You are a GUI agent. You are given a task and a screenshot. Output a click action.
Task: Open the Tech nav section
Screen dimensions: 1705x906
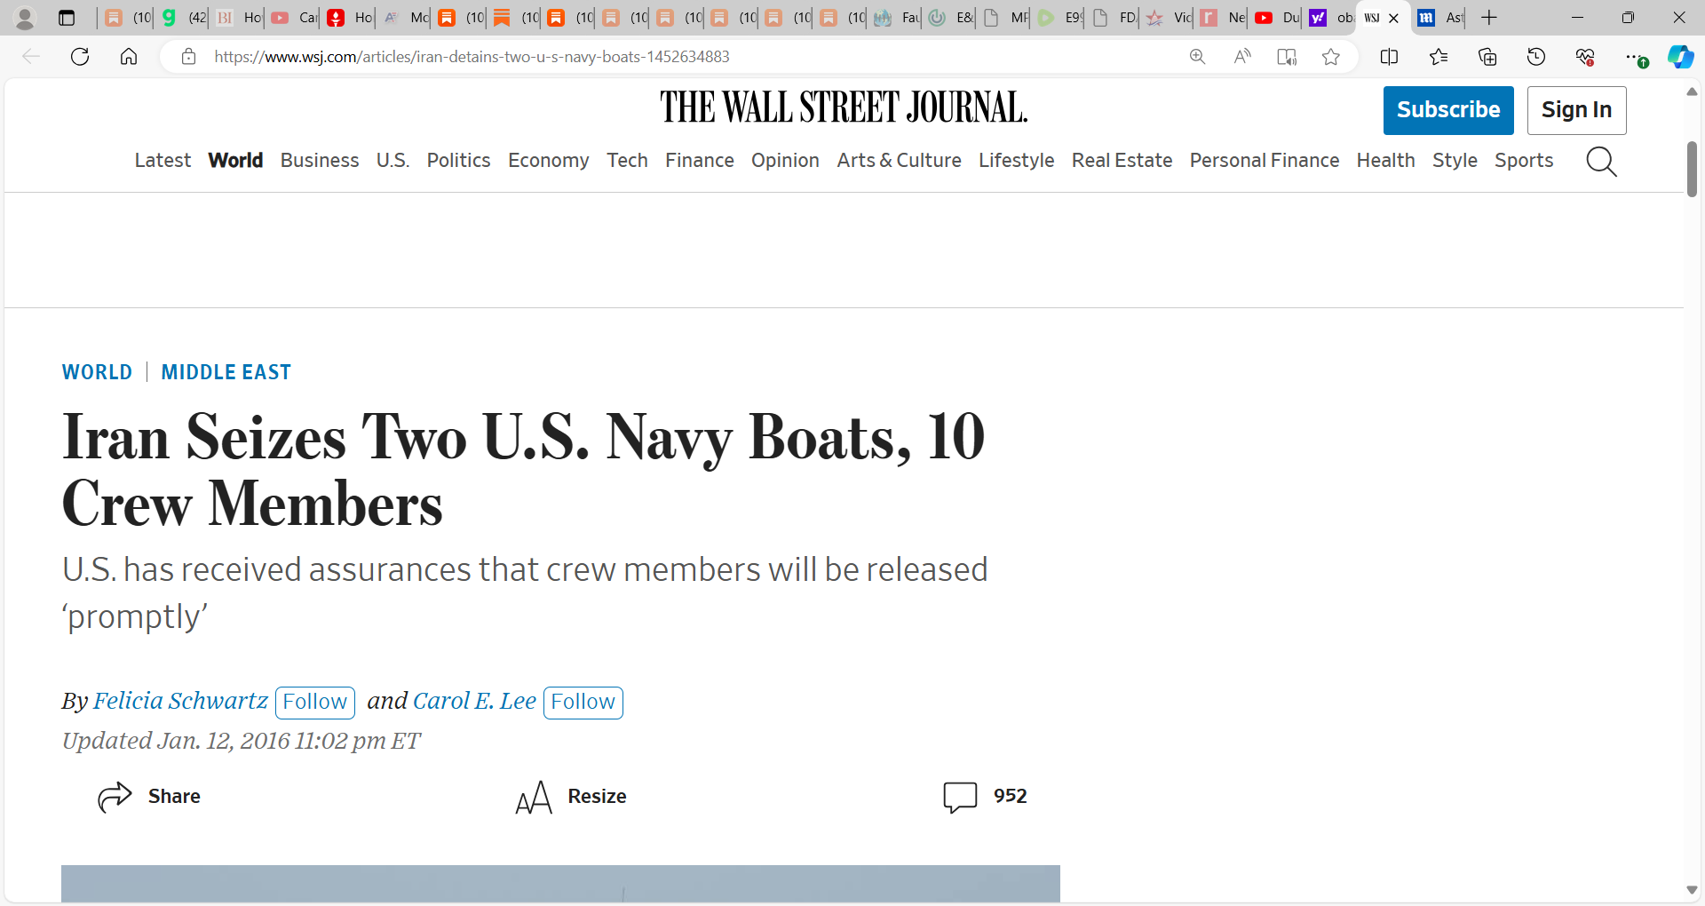[627, 161]
